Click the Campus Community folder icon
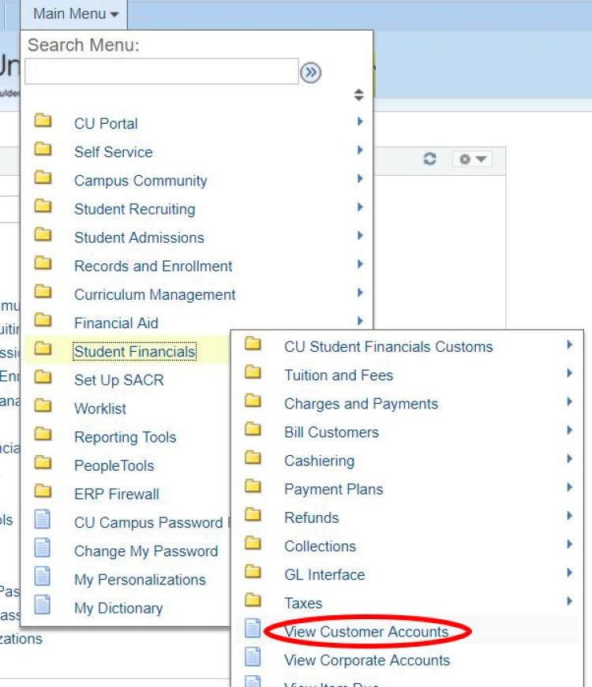This screenshot has width=592, height=687. 43,177
